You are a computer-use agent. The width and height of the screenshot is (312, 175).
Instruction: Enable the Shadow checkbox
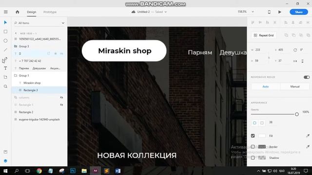tap(253, 157)
